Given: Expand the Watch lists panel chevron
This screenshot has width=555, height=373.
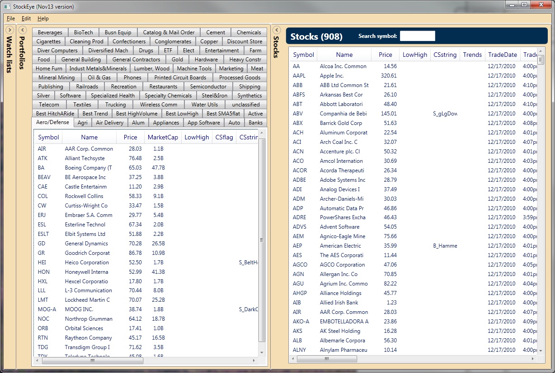Looking at the screenshot, I should (x=10, y=30).
